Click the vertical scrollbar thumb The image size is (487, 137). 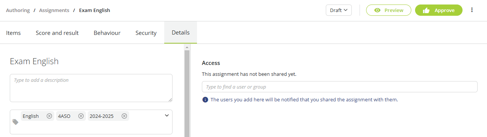point(187,93)
